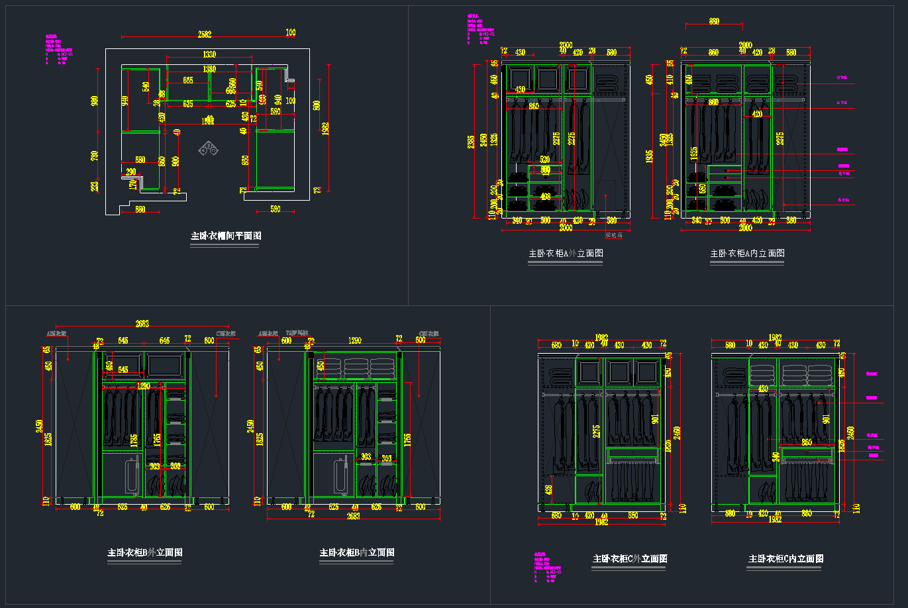
Task: Select the 主卧衣柜C外立面图 title text
Action: coord(630,558)
